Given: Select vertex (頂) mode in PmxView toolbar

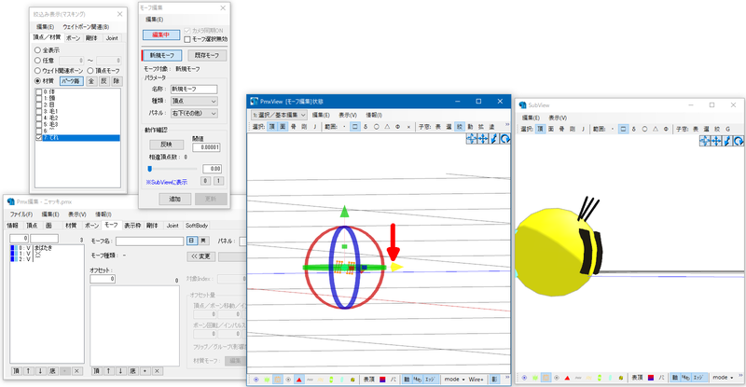Looking at the screenshot, I should click(x=271, y=127).
